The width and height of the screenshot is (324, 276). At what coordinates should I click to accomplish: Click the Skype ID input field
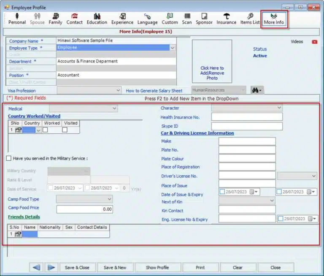(247, 126)
